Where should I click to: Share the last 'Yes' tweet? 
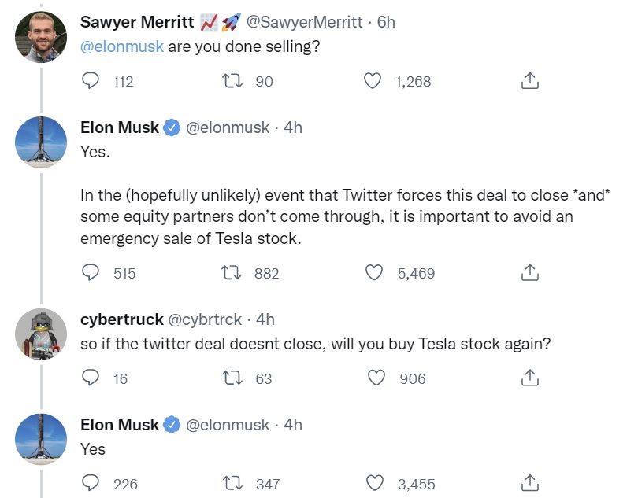click(x=530, y=484)
